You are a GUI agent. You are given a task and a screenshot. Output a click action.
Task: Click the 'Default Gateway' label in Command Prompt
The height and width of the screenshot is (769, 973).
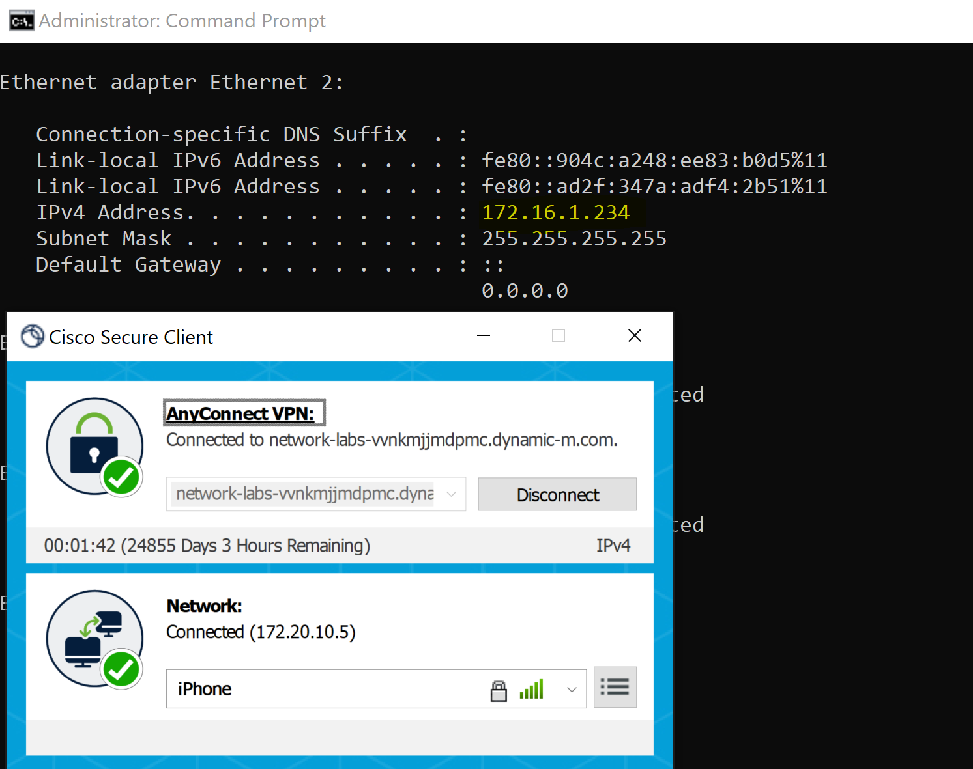point(128,265)
